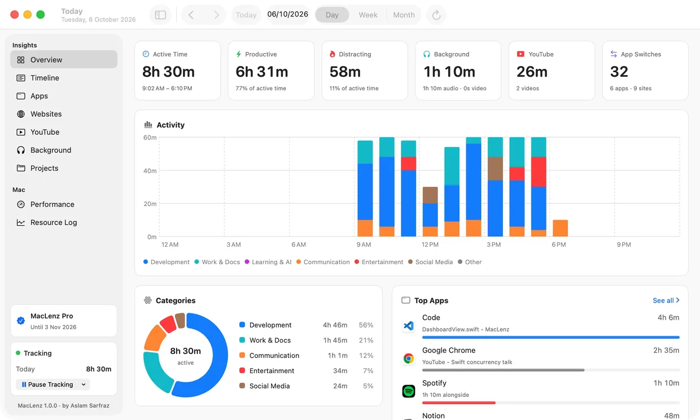Viewport: 700px width, 420px height.
Task: Click the 06/10/2026 date field
Action: 288,14
